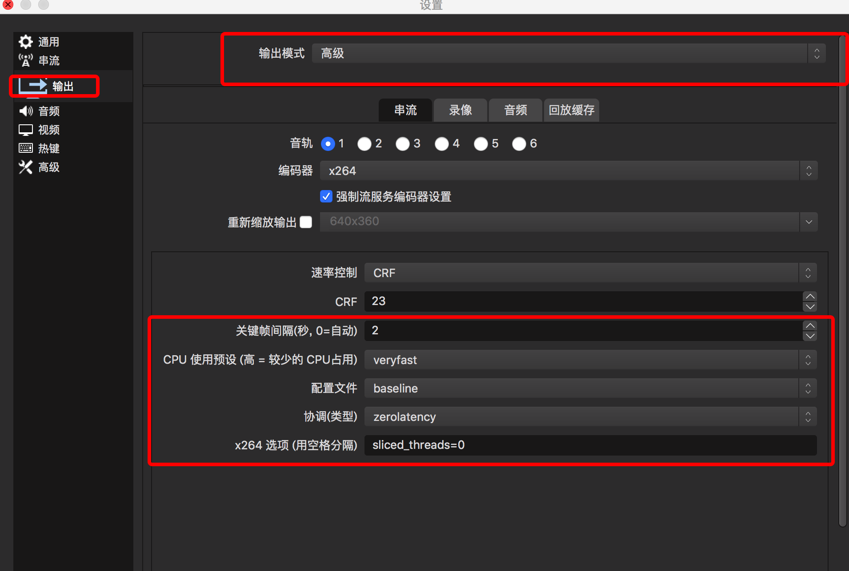Select audio track 1 radio button
This screenshot has width=849, height=571.
coord(328,144)
